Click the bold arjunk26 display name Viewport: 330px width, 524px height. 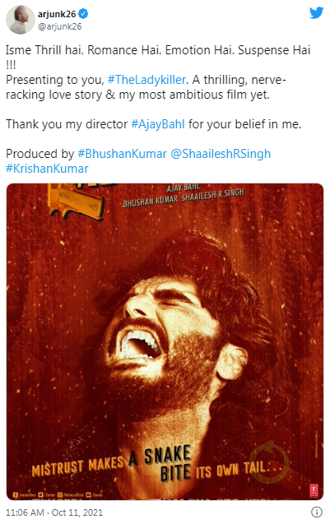click(57, 14)
